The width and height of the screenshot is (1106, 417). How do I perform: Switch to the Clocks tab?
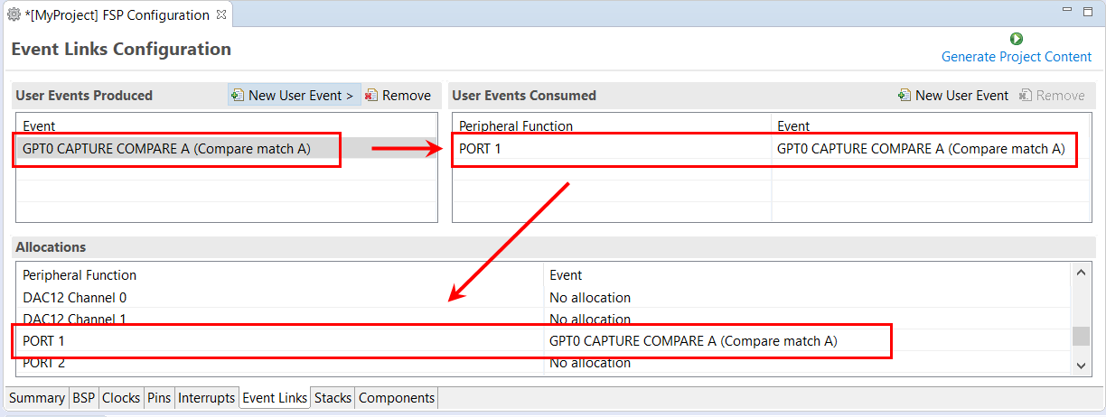coord(121,398)
